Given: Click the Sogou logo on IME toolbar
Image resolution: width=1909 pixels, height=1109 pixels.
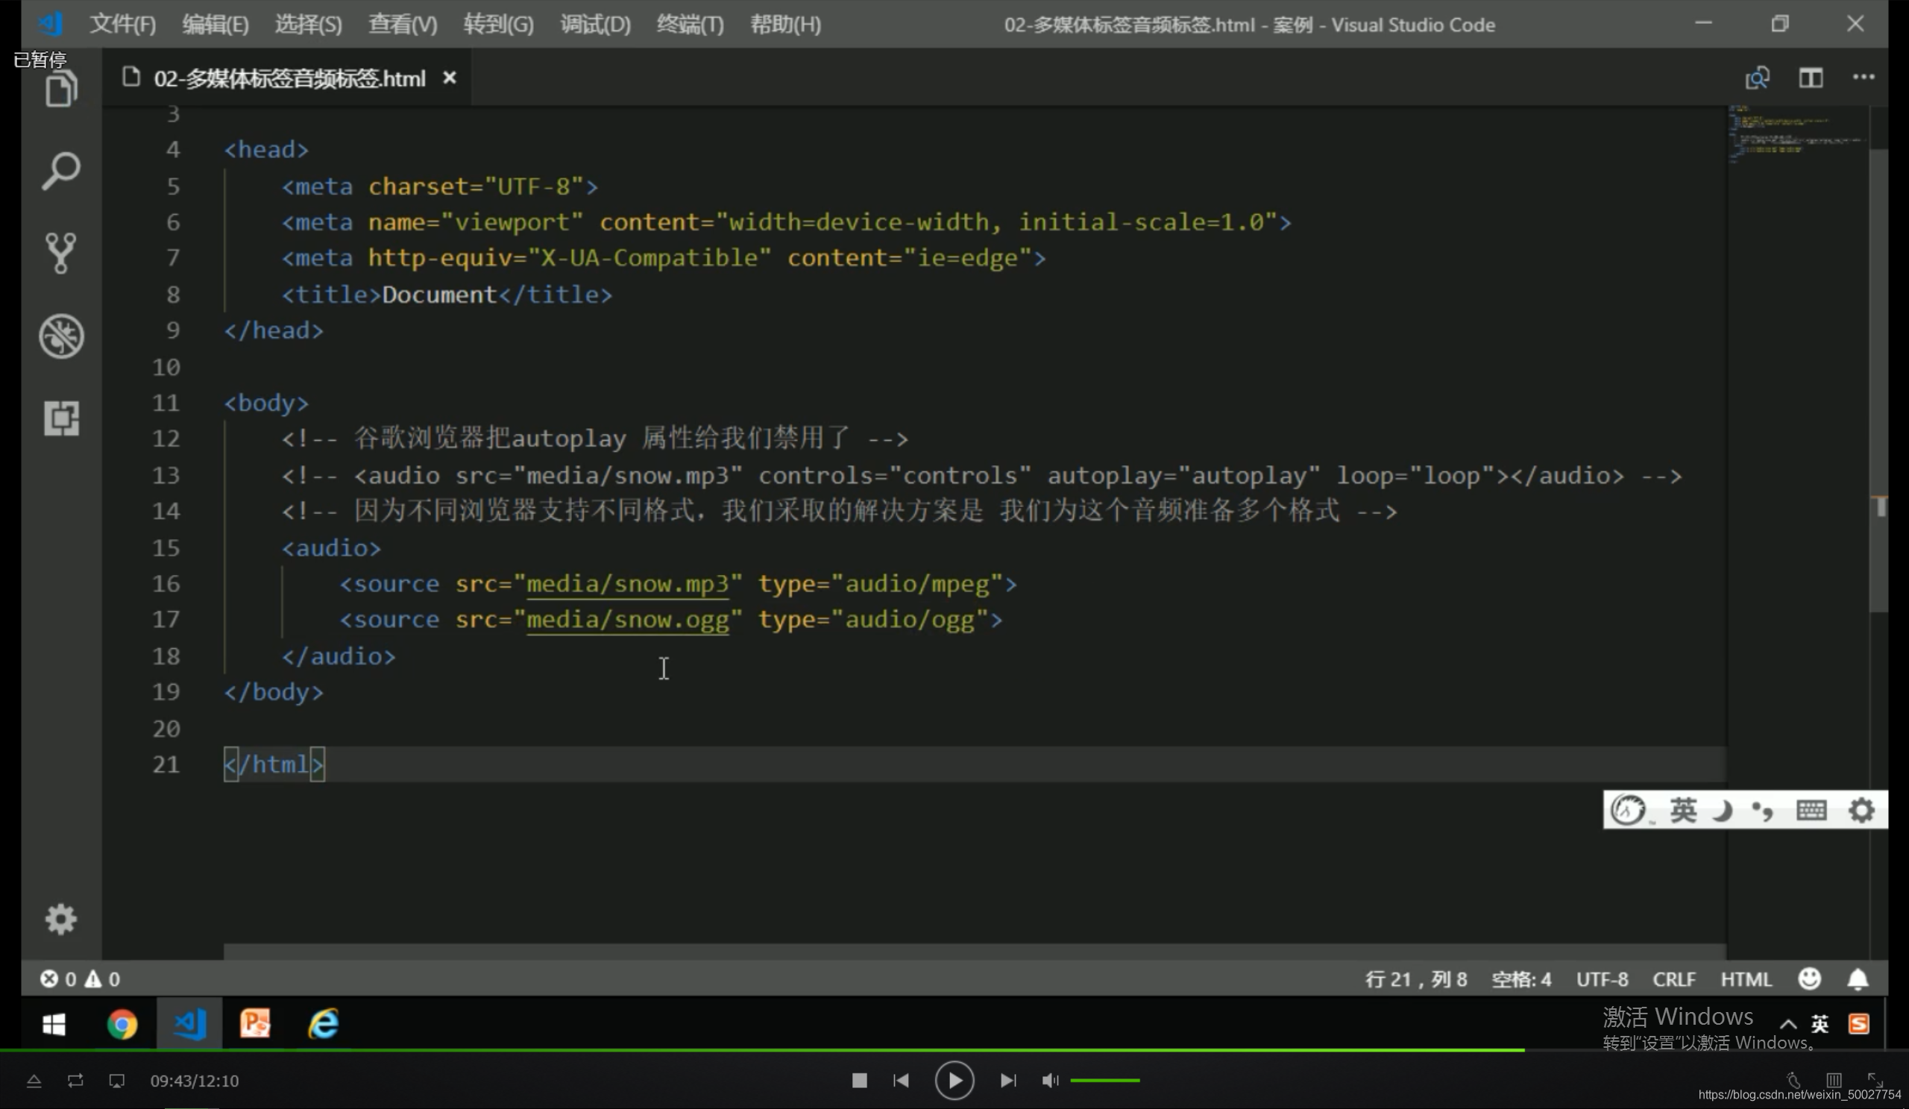Looking at the screenshot, I should 1629,810.
